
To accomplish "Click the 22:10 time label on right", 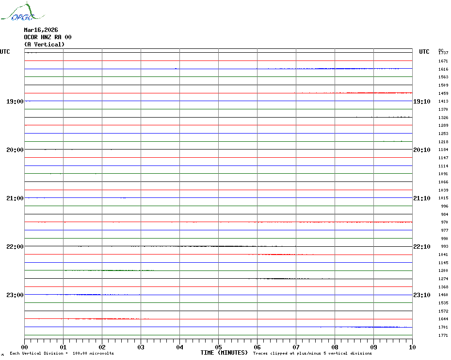I will [421, 247].
